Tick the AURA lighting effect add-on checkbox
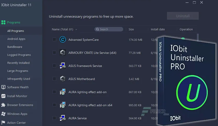Image resolution: width=218 pixels, height=126 pixels. click(x=54, y=92)
